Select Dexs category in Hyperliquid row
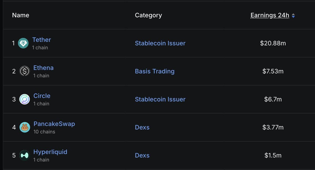 point(142,155)
